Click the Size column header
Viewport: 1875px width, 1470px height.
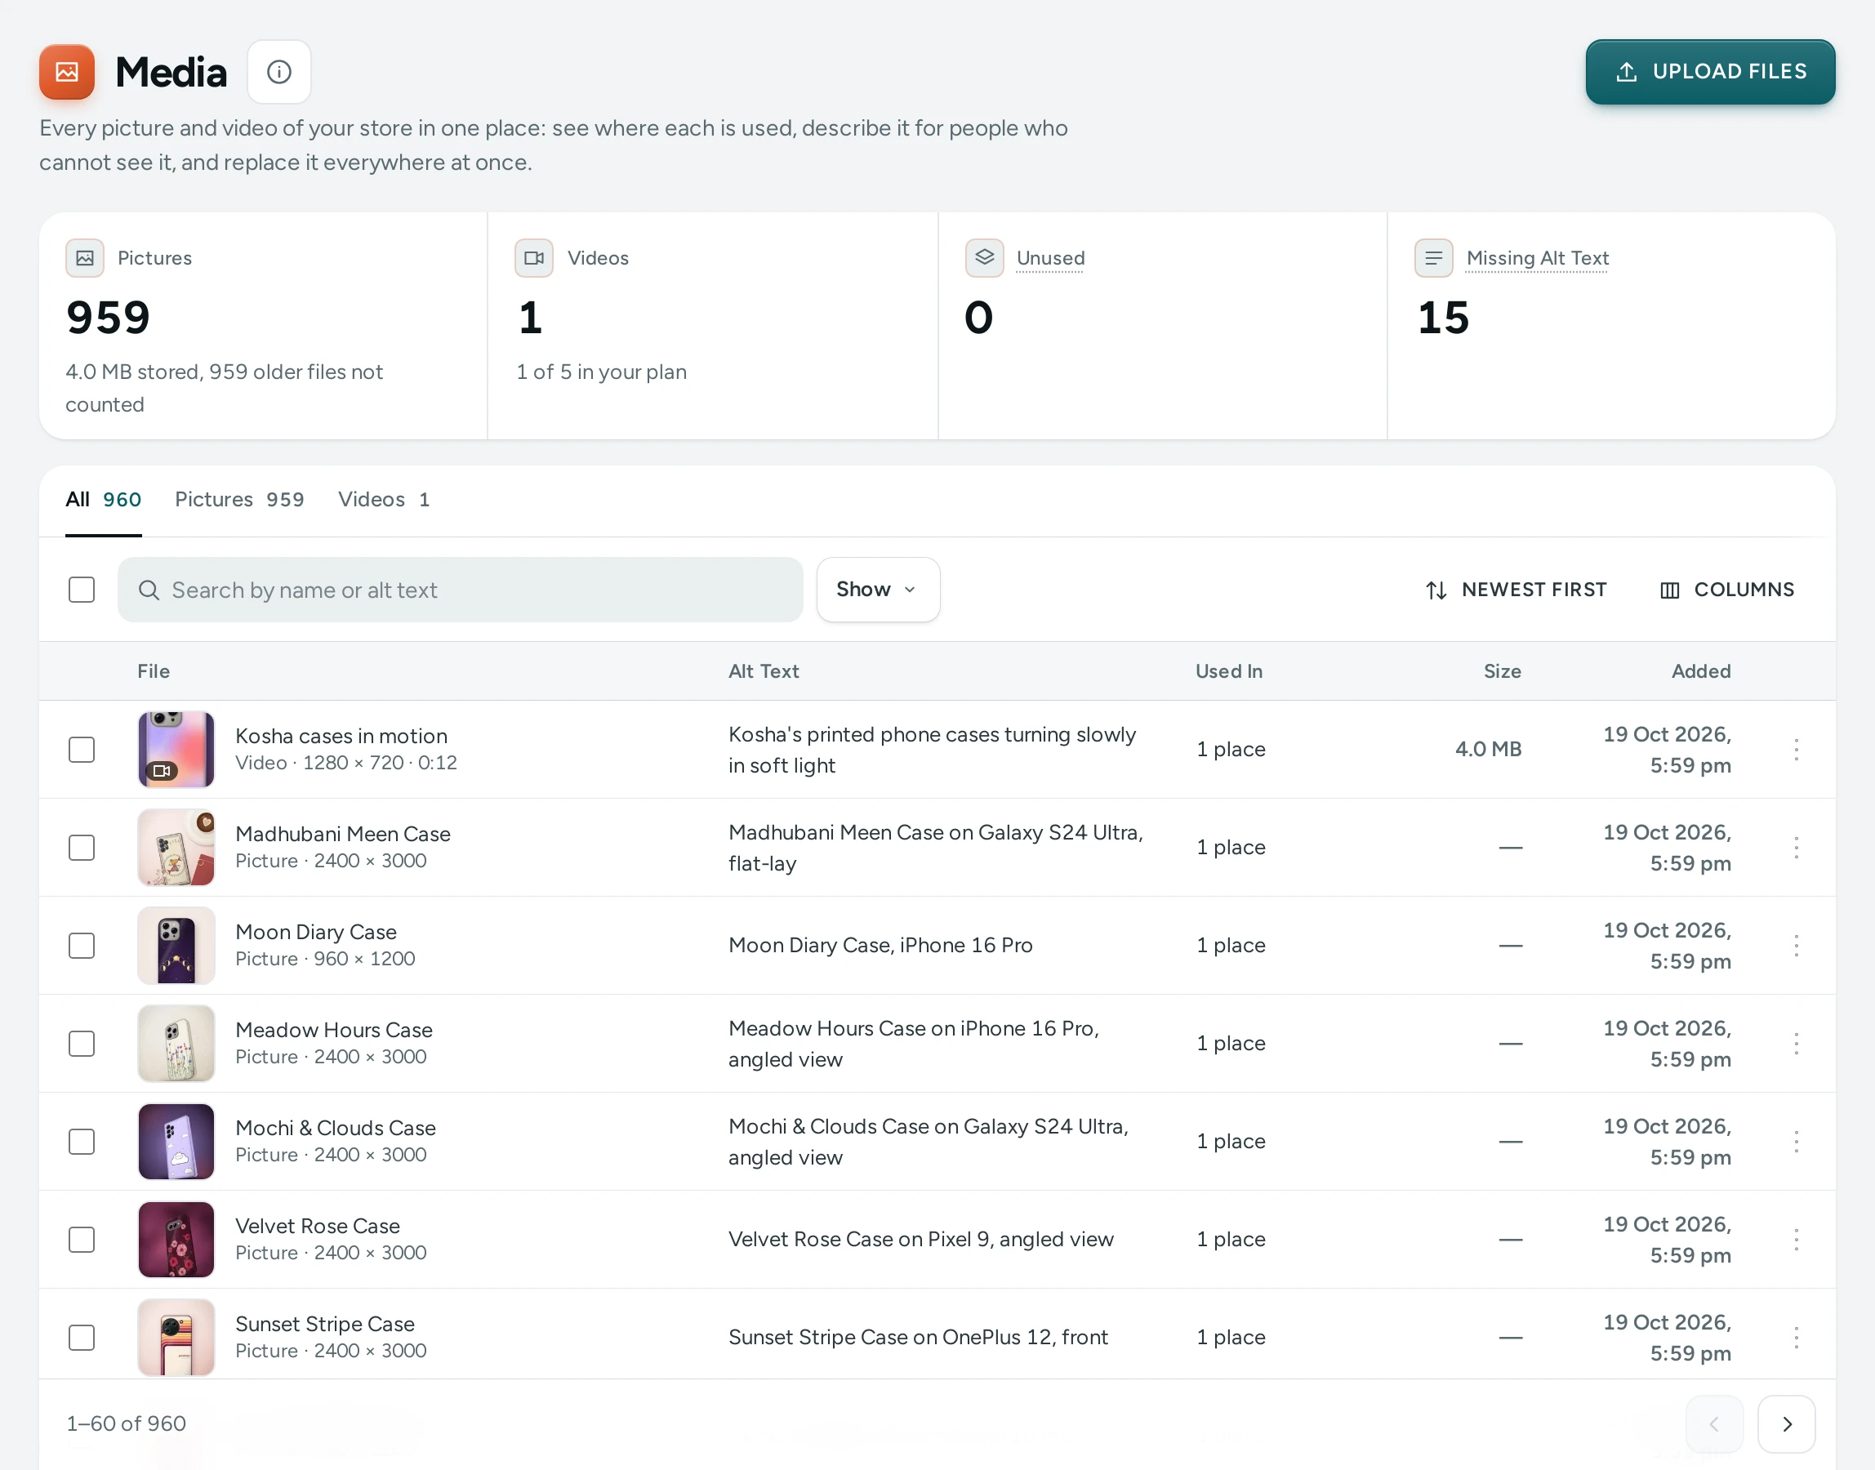1502,671
